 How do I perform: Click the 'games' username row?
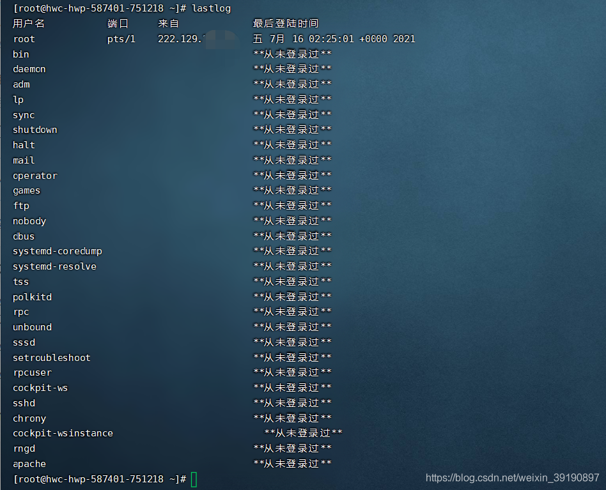27,191
